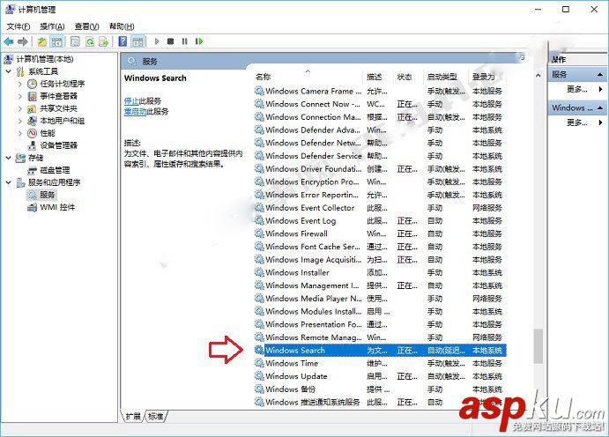Expand the 本地用户和组 node arrow
The width and height of the screenshot is (609, 437).
(20, 121)
